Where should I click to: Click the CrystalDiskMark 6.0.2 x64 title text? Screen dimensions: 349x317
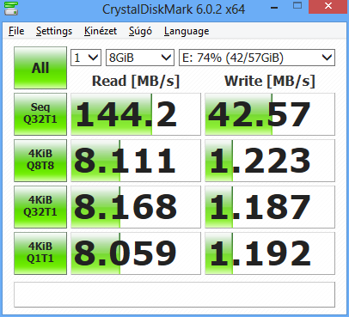[x=174, y=9]
